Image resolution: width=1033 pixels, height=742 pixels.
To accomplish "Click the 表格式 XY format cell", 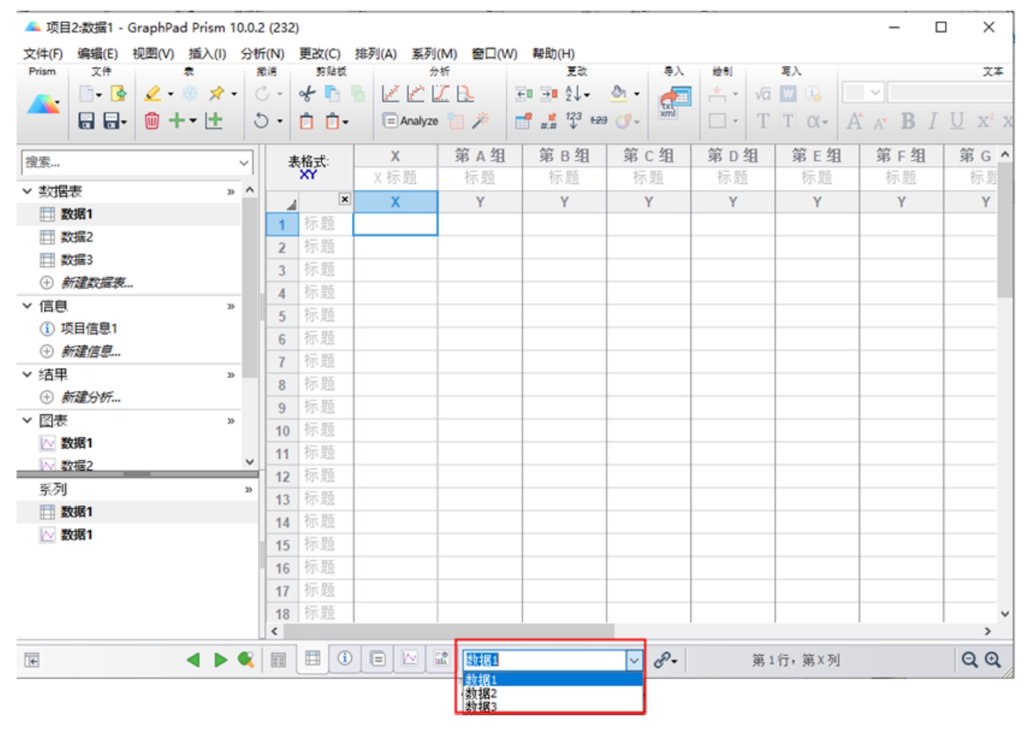I will click(x=309, y=167).
